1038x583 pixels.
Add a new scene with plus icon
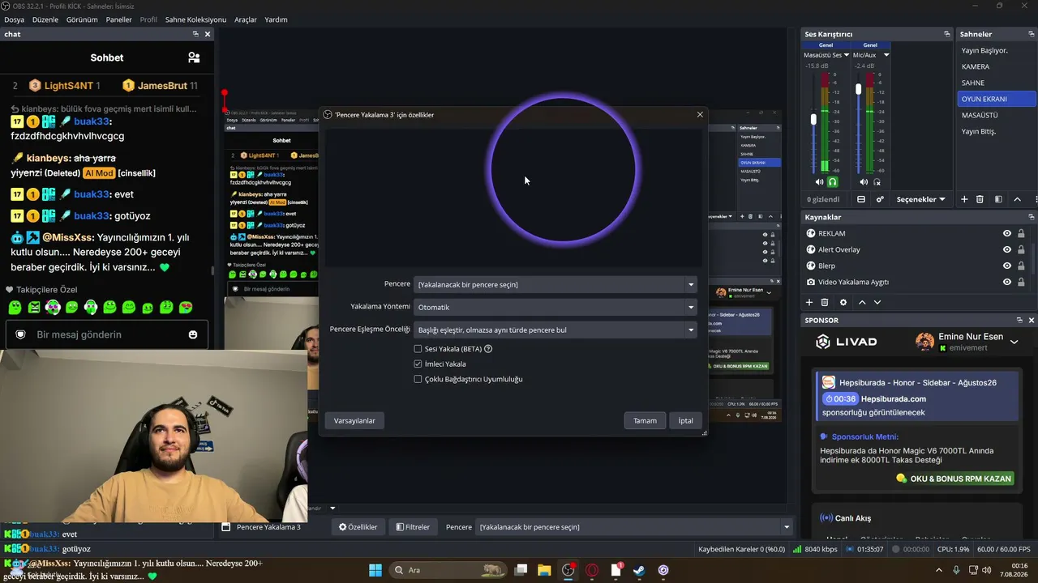click(x=964, y=199)
